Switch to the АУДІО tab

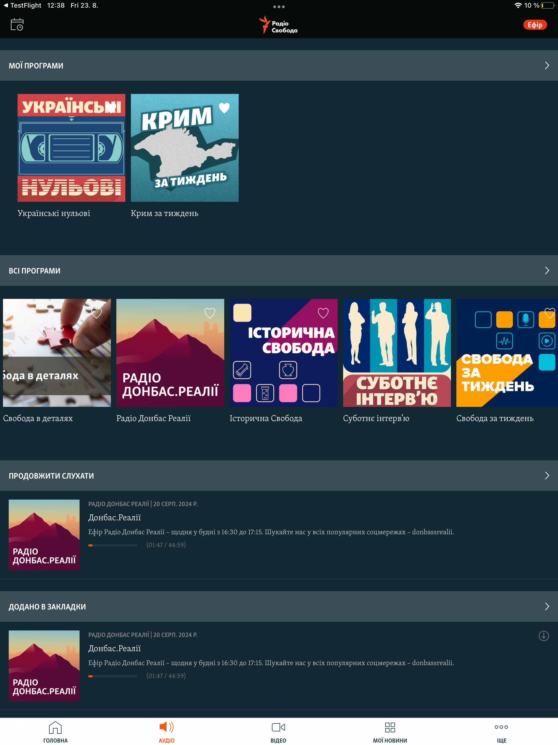point(166,732)
